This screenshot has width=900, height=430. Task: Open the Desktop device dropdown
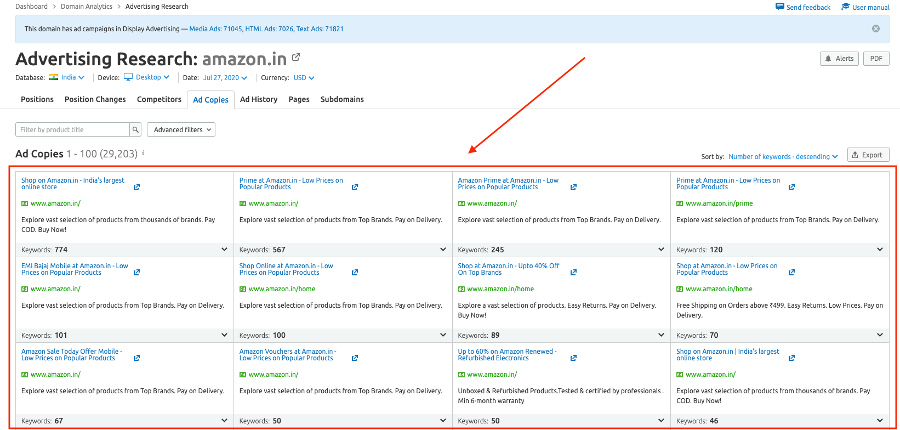pos(147,77)
